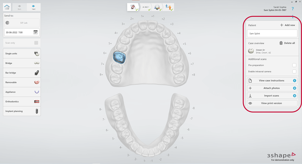Open the Orthodontics category
This screenshot has width=302, height=164.
(x=22, y=102)
